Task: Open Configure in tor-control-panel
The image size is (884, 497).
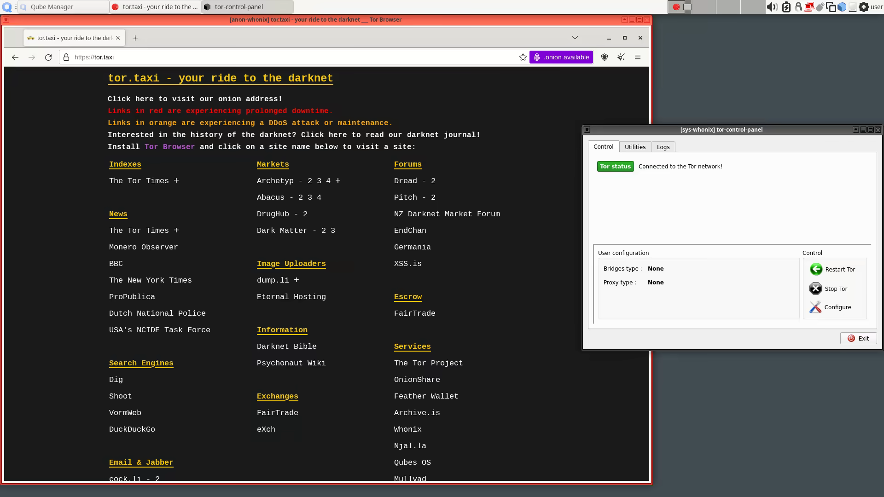Action: 831,307
